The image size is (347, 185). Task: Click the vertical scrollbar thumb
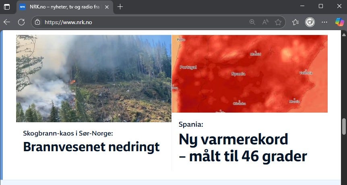point(344,127)
